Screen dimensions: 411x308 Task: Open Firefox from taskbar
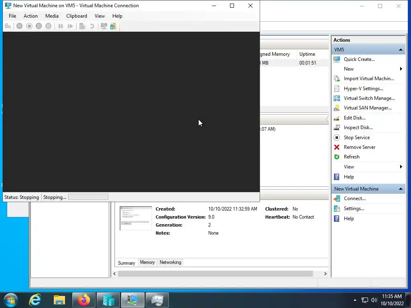point(84,300)
